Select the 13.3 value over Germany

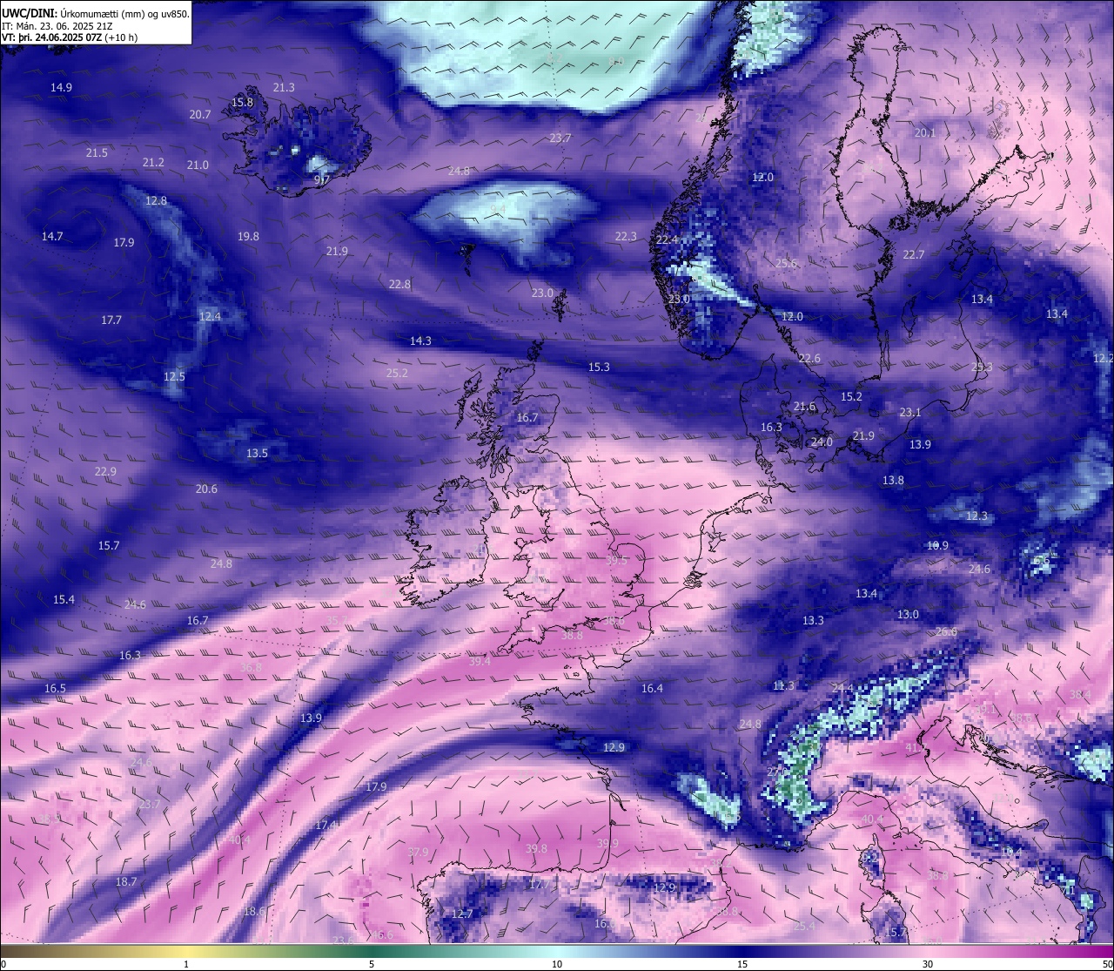click(x=813, y=620)
